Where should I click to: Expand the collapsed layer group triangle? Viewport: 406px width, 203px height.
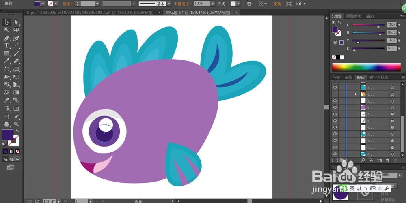(356, 94)
